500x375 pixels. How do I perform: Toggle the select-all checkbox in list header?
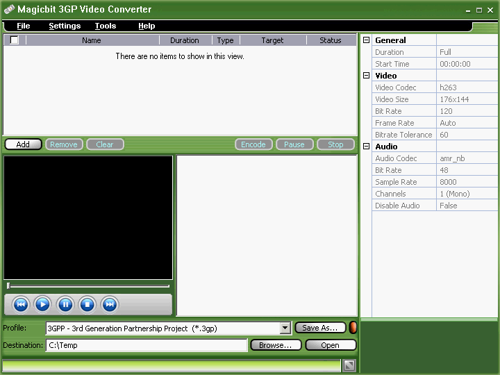pos(15,40)
